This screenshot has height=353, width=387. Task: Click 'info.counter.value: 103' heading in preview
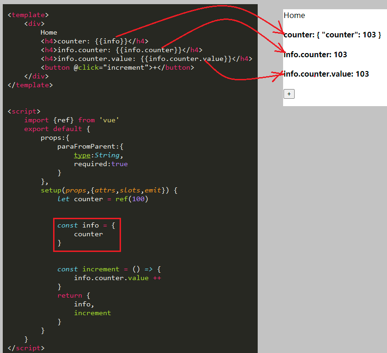coord(326,74)
